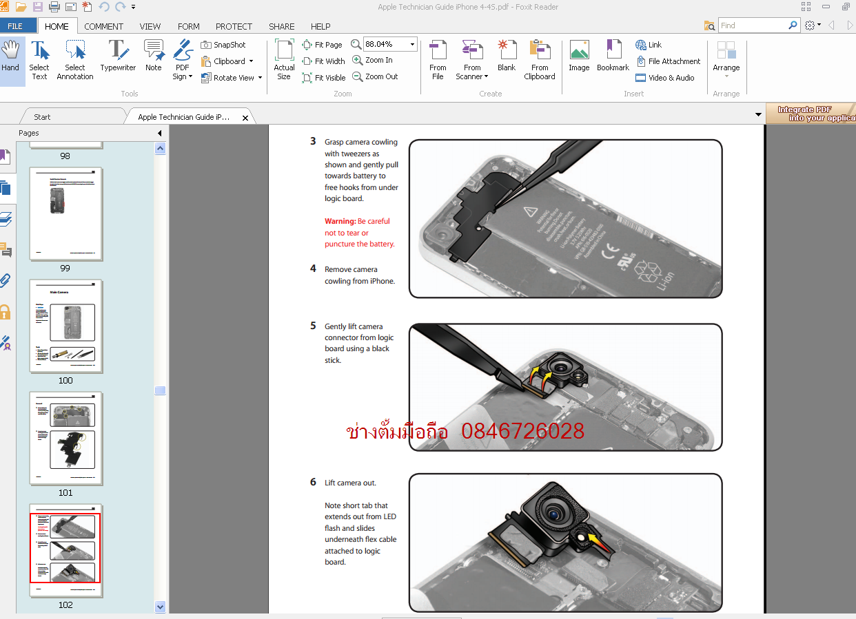Image resolution: width=856 pixels, height=619 pixels.
Task: Open the PDF Sign tool
Action: point(183,61)
